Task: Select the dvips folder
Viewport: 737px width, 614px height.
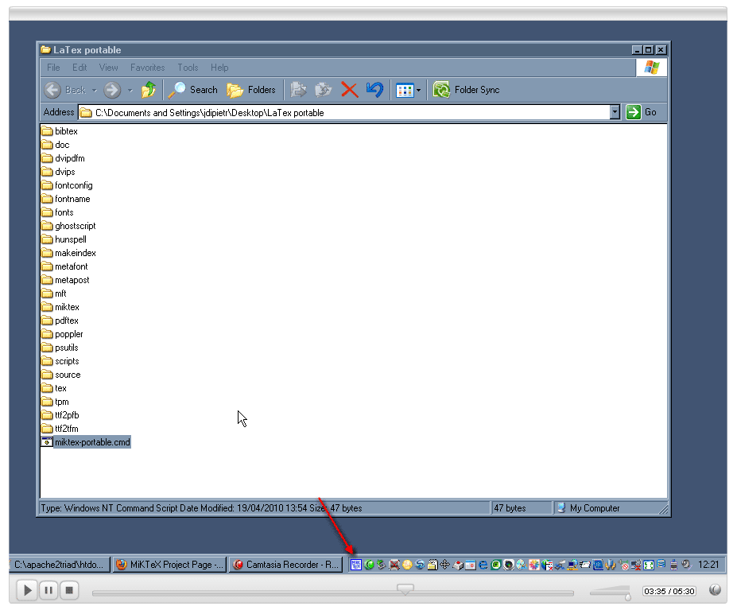Action: [x=58, y=172]
